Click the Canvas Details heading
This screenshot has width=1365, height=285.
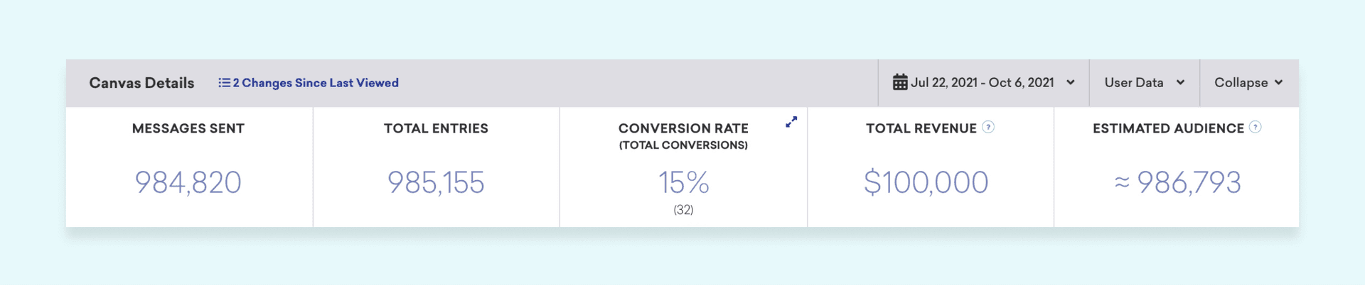click(141, 83)
